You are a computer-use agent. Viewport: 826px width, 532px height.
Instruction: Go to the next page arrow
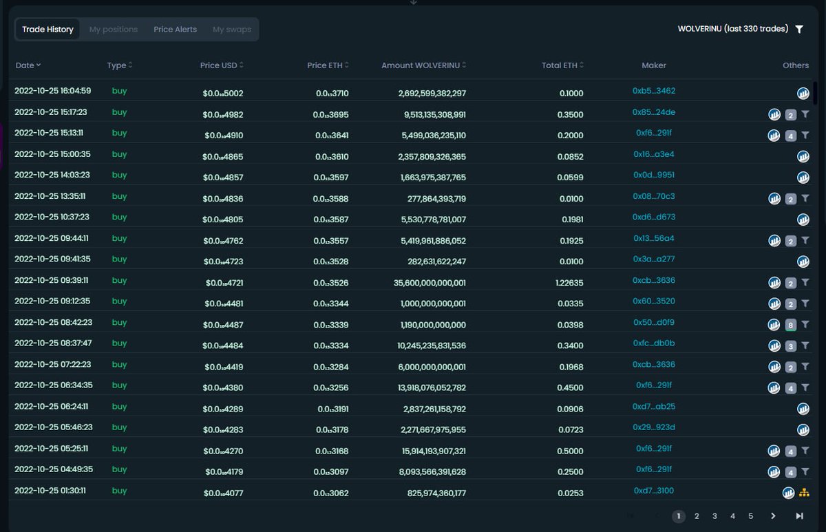click(773, 516)
